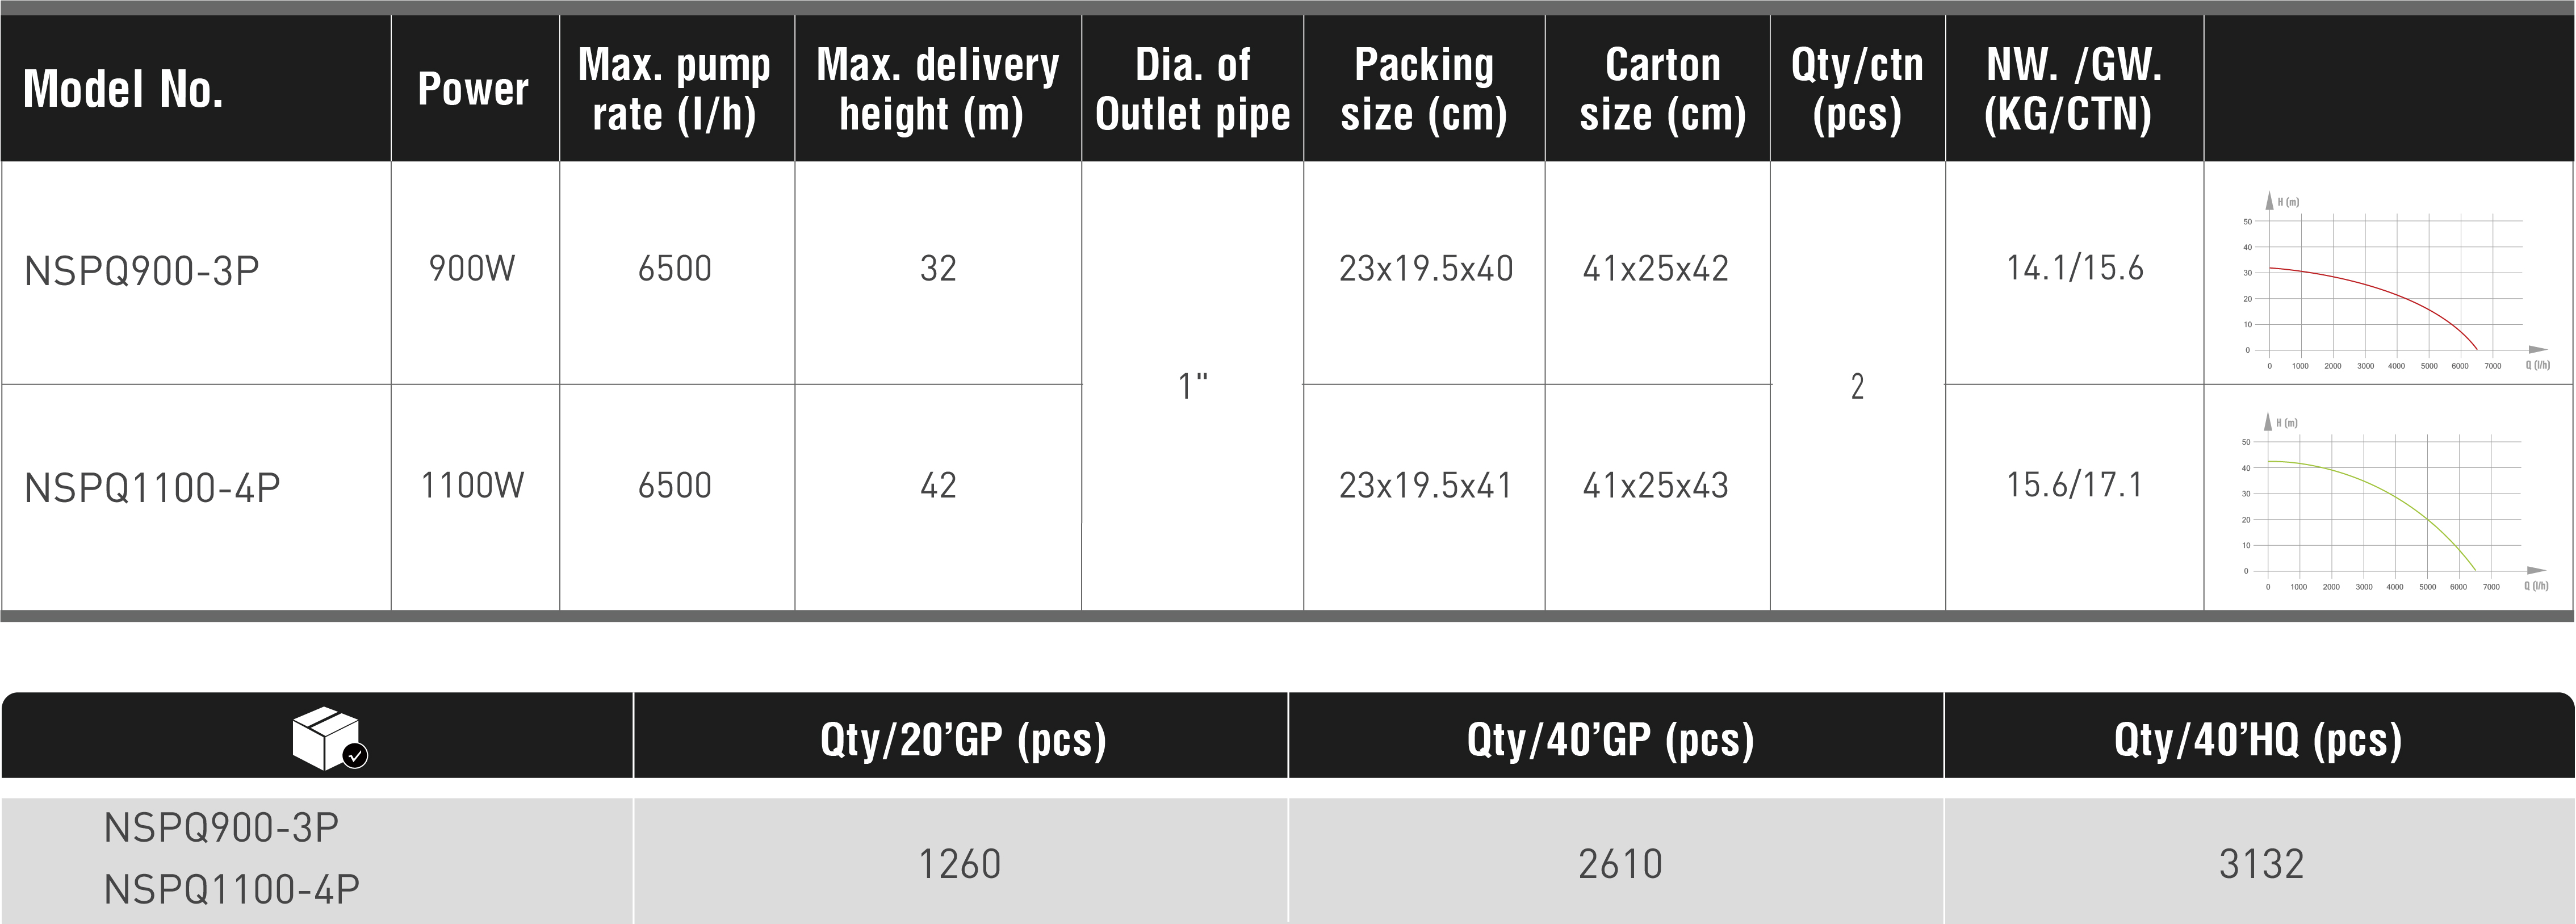2576x924 pixels.
Task: Click the 900W power cell
Action: 472,269
